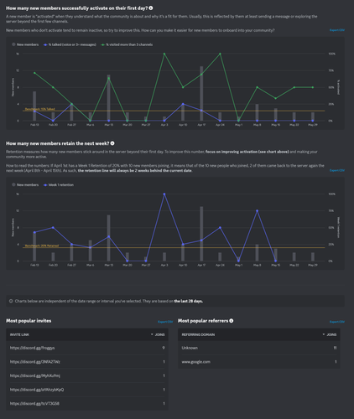The height and width of the screenshot is (419, 354).
Task: Click green data point at Feb 13 in activation chart
Action: coord(34,73)
